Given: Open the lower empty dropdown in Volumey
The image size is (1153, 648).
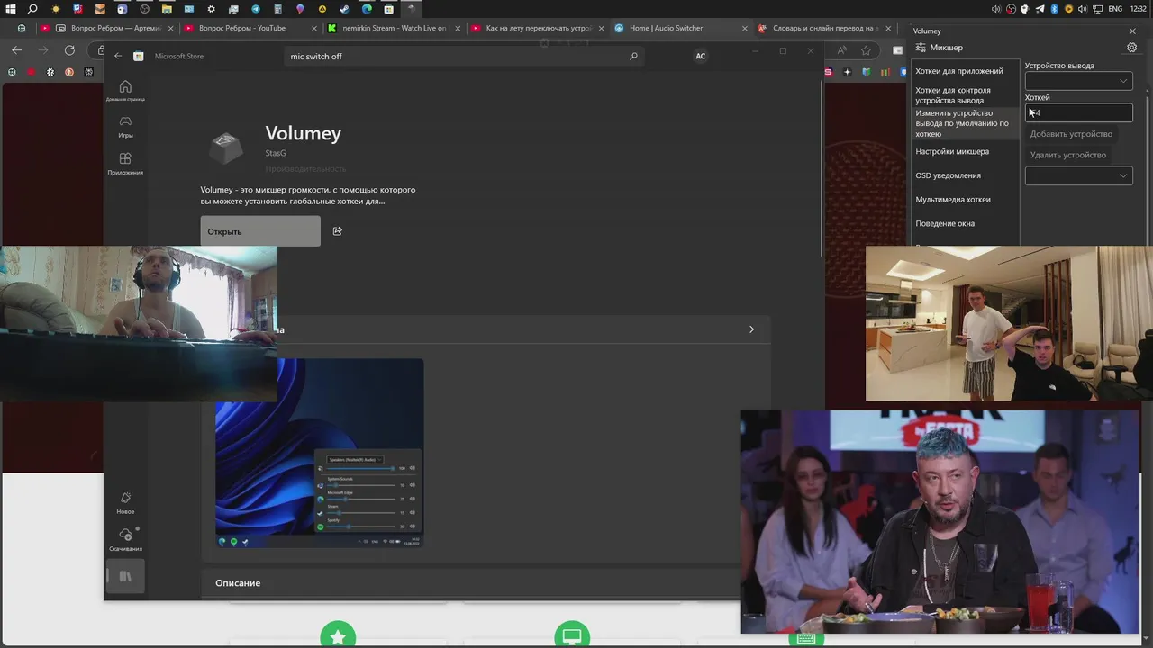Looking at the screenshot, I should point(1078,175).
